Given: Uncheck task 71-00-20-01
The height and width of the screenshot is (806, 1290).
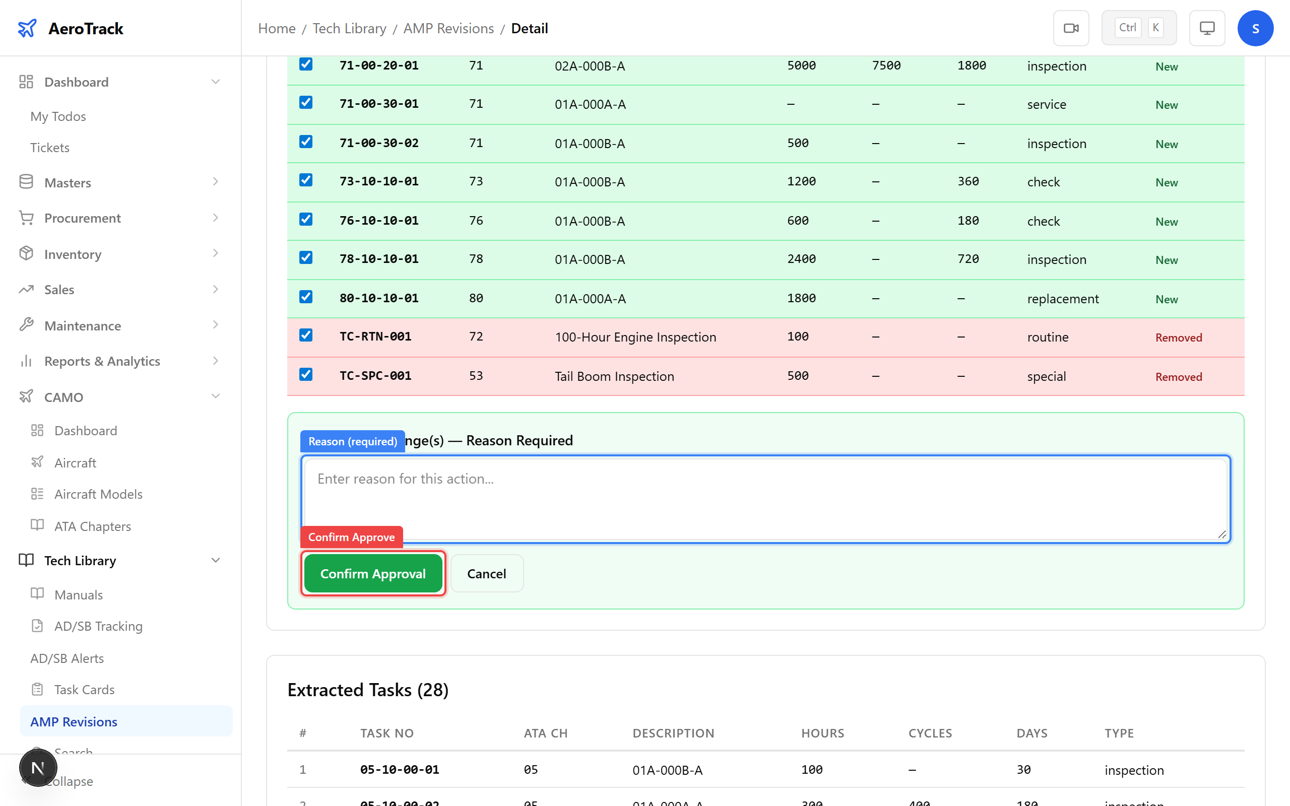Looking at the screenshot, I should [x=305, y=64].
